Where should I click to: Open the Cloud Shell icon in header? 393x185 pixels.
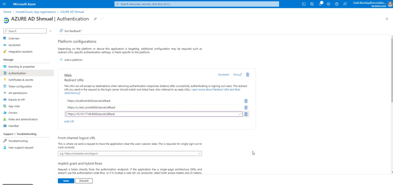(304, 4)
